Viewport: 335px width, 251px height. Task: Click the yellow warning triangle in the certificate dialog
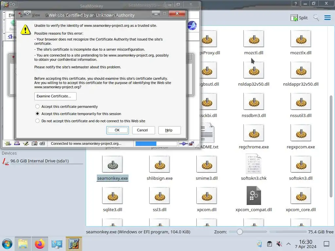coord(26,29)
